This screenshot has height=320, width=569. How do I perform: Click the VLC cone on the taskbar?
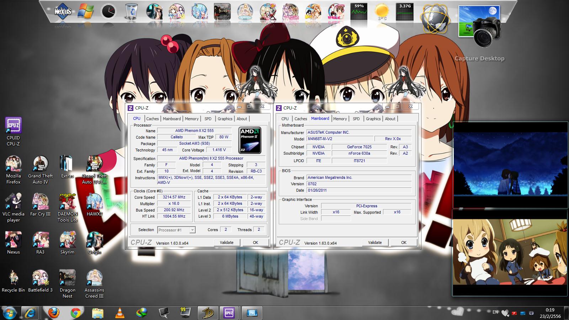pyautogui.click(x=120, y=313)
